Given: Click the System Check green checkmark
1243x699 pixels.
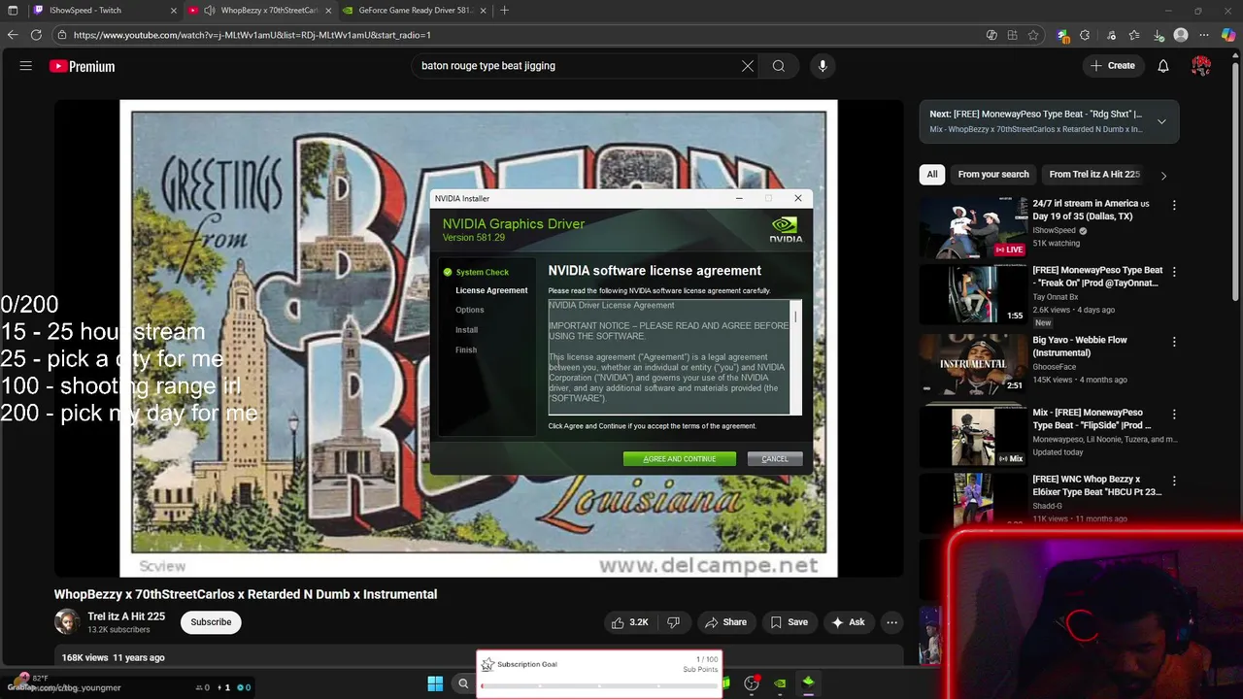Looking at the screenshot, I should 448,272.
